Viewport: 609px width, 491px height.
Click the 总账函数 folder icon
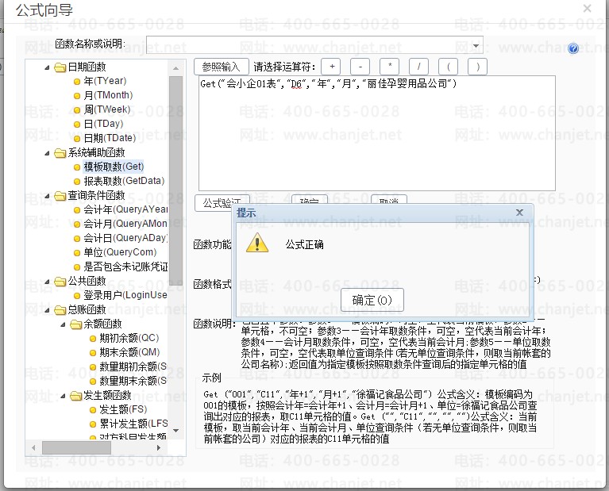pos(60,309)
